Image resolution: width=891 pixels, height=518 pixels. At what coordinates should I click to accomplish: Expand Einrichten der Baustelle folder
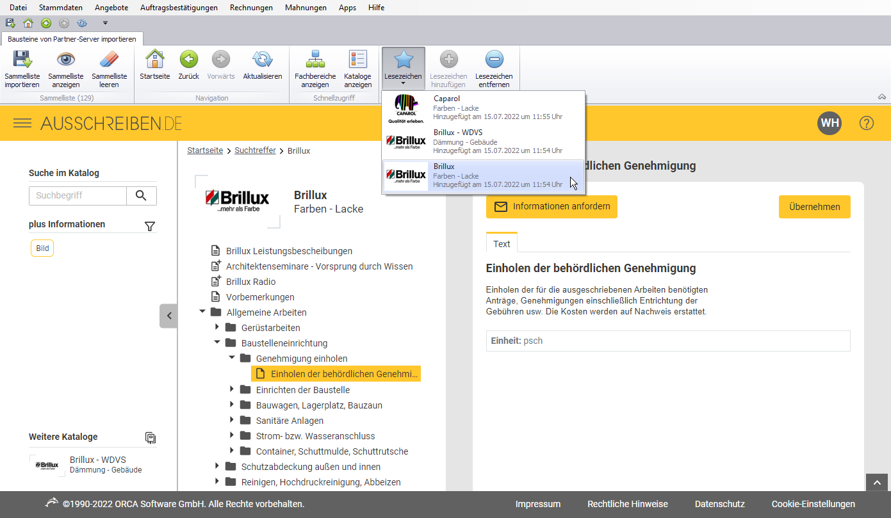coord(232,389)
